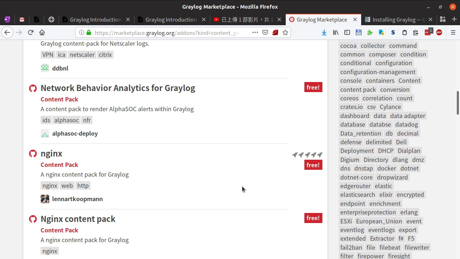The width and height of the screenshot is (460, 259).
Task: Select the eventlogs tag in sidebar
Action: pyautogui.click(x=381, y=230)
